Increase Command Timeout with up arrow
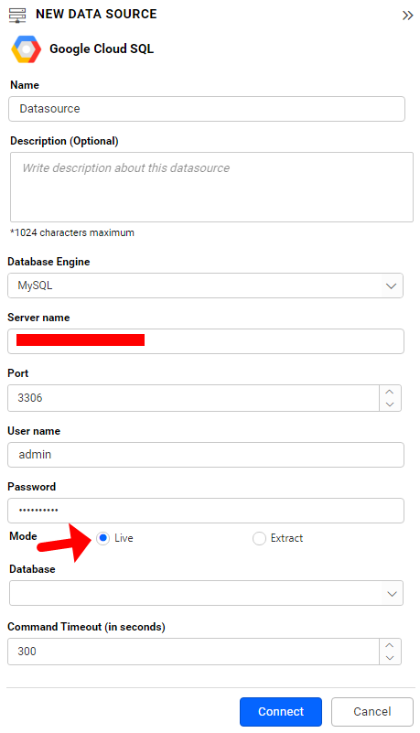 tap(390, 645)
